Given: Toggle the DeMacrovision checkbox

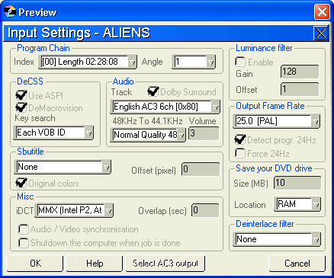Looking at the screenshot, I should (21, 107).
